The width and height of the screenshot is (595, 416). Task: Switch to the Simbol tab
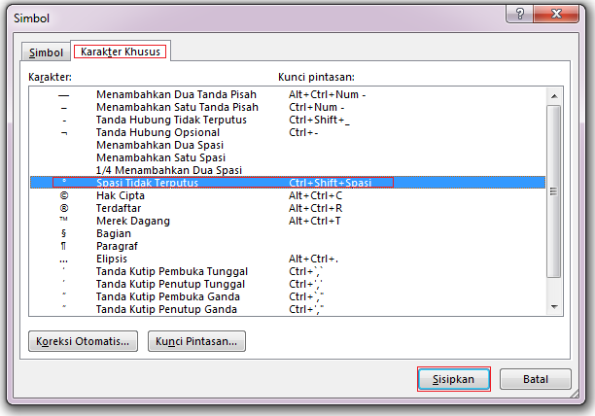click(46, 52)
